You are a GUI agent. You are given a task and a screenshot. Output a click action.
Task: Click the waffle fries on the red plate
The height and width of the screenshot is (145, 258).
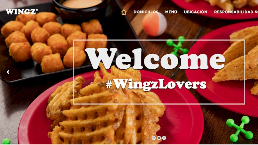pos(105,107)
